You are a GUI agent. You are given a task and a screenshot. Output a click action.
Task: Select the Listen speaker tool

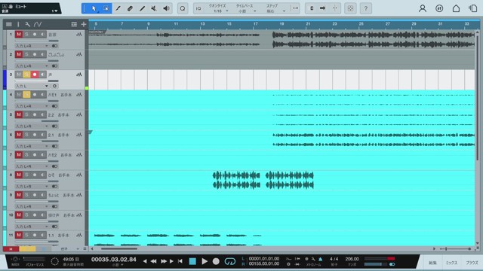coord(166,8)
